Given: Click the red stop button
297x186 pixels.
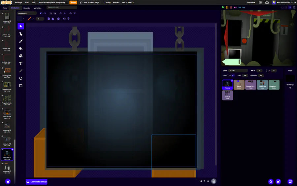Looking at the screenshot, I should pos(231,7).
